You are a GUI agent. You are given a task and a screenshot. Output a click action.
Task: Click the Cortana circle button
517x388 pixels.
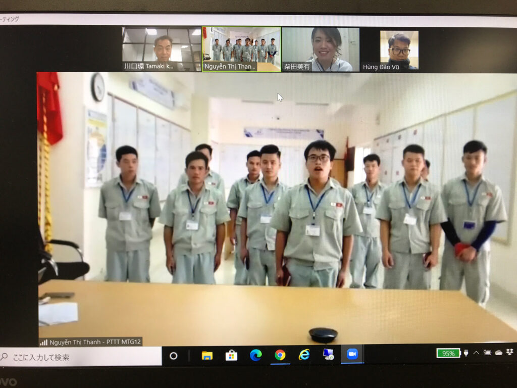tap(173, 356)
